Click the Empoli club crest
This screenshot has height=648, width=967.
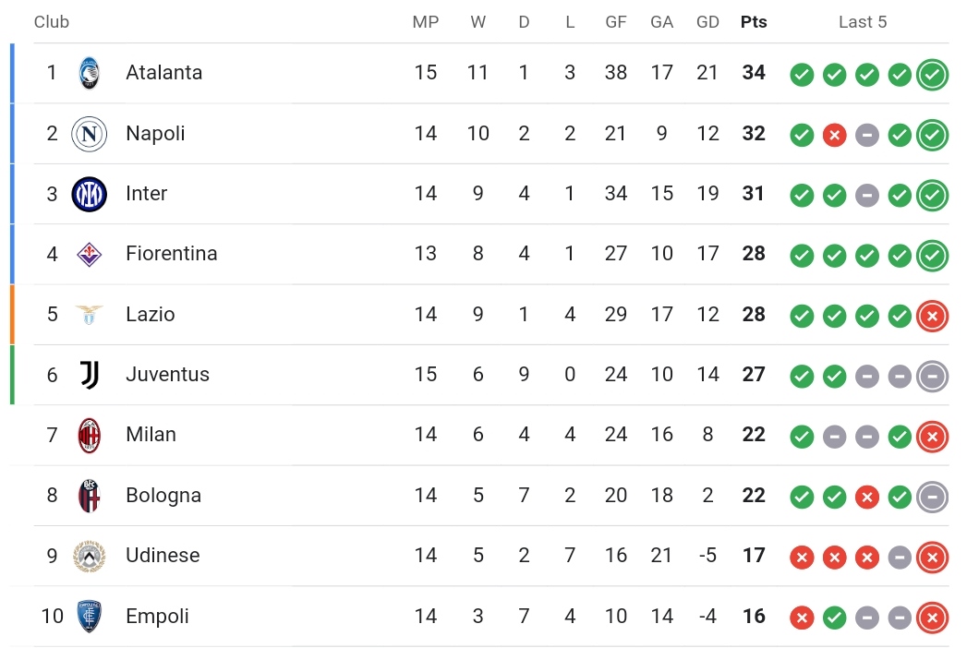coord(90,617)
